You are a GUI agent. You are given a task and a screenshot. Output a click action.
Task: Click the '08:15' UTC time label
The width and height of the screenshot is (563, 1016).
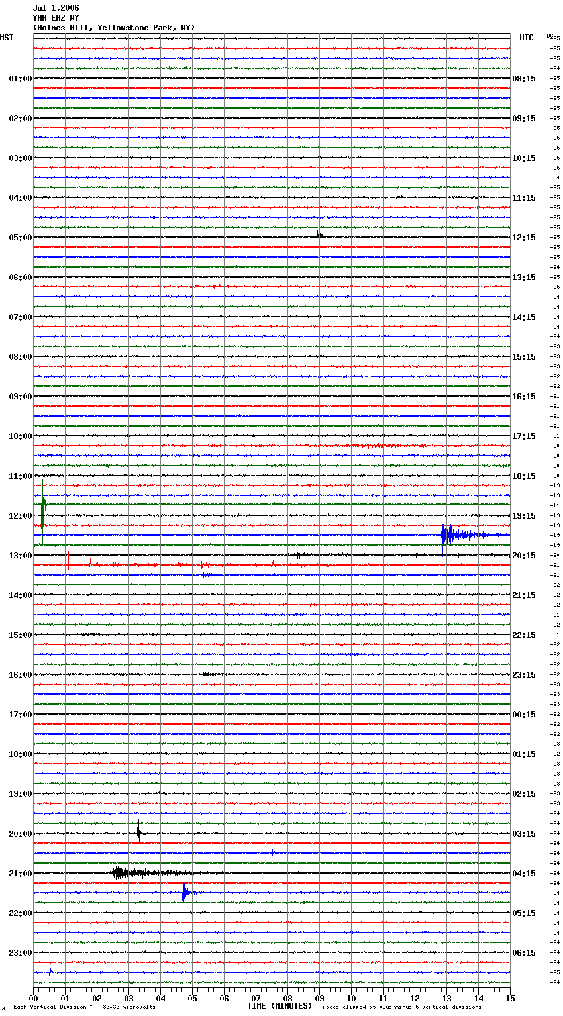pos(524,79)
